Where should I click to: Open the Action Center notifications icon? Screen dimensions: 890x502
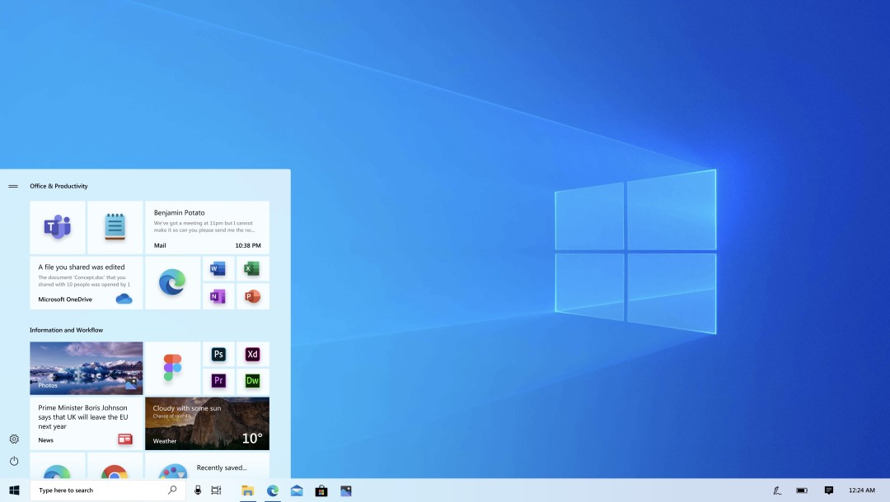click(x=829, y=490)
